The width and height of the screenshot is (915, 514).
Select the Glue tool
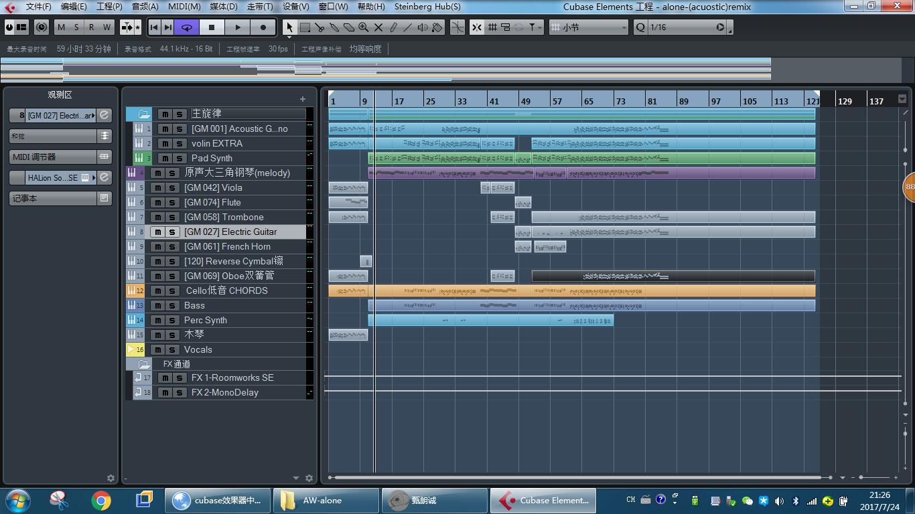(x=334, y=27)
